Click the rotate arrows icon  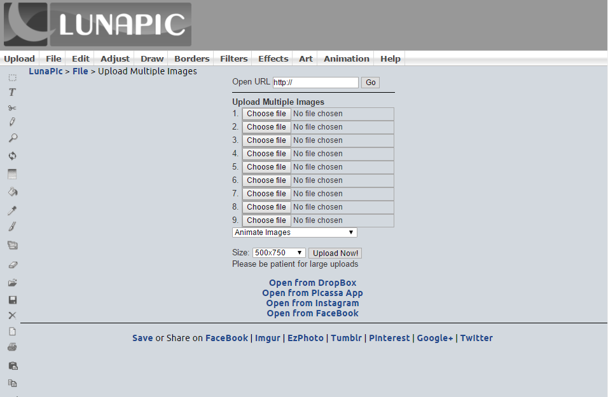pyautogui.click(x=12, y=156)
